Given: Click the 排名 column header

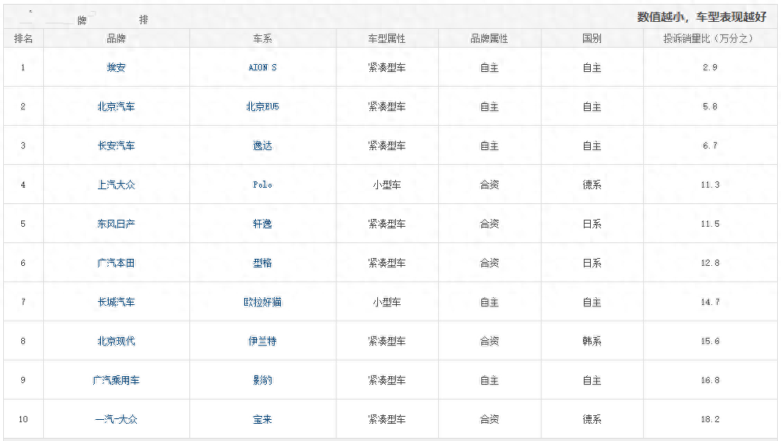Looking at the screenshot, I should click(23, 38).
